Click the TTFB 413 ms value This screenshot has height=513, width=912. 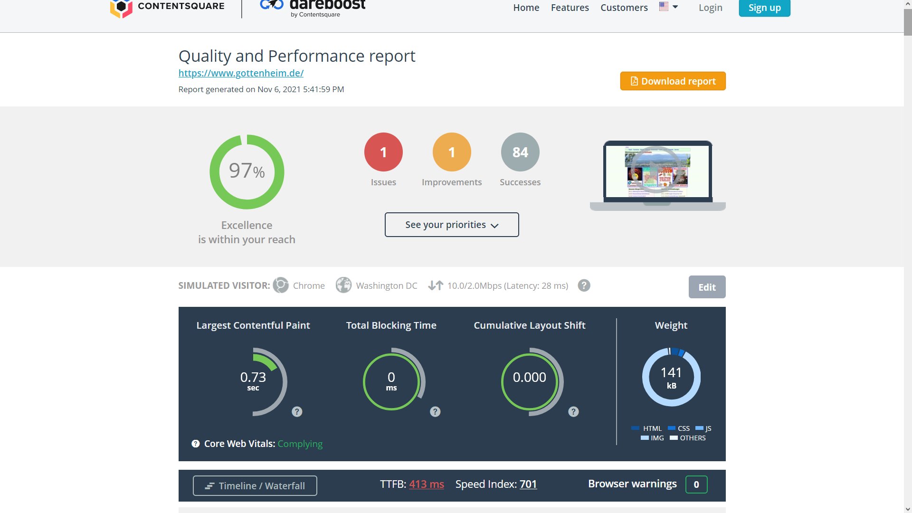click(x=426, y=484)
